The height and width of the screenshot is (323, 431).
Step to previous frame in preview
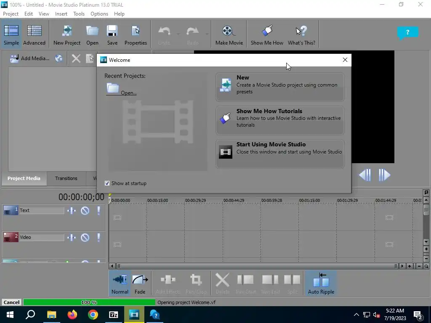[x=365, y=175]
